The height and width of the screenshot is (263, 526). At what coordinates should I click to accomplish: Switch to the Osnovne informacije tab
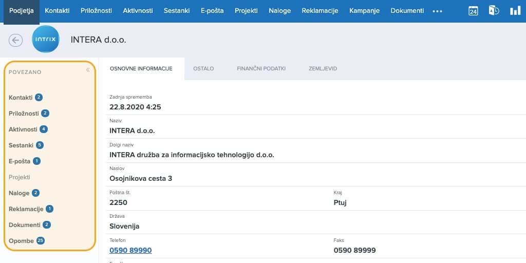[141, 69]
